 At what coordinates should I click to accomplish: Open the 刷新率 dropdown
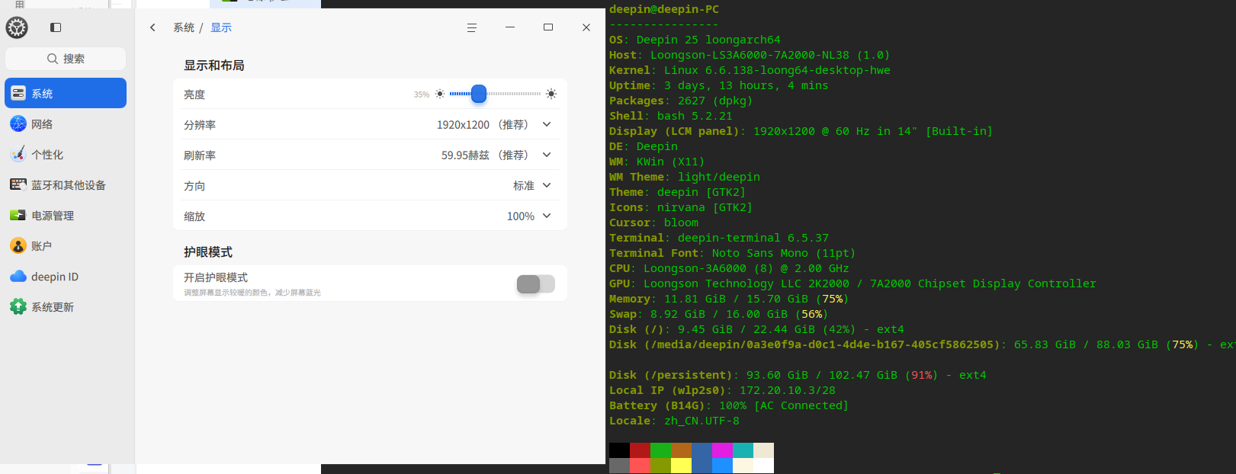point(547,155)
